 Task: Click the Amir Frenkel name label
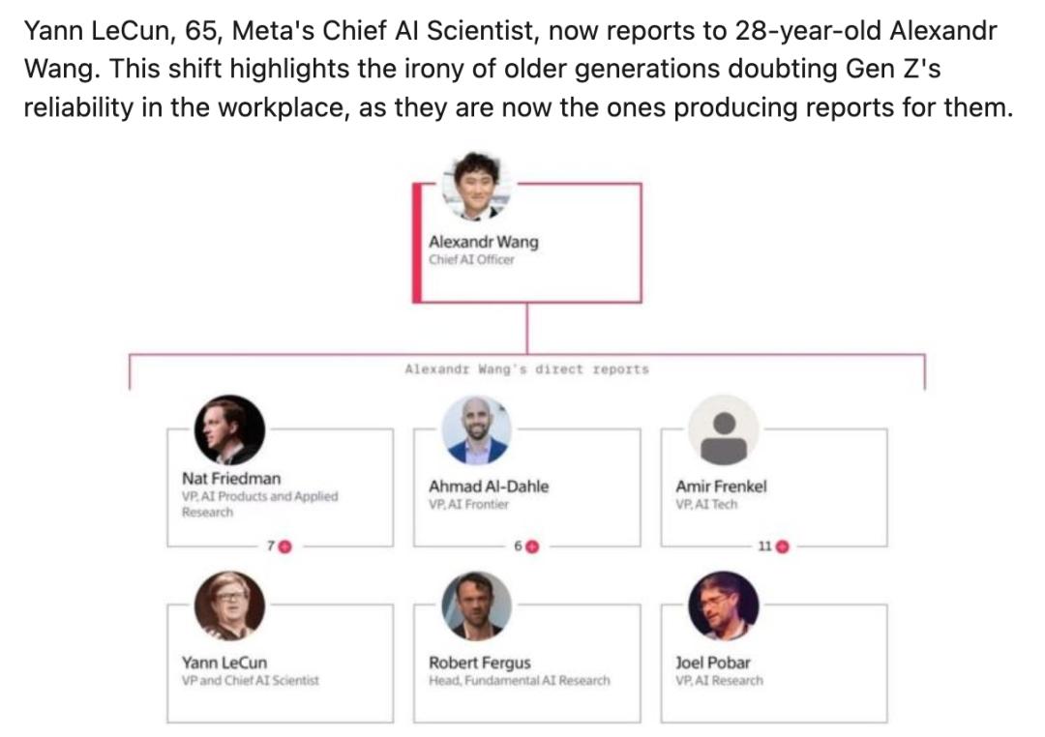click(x=720, y=486)
